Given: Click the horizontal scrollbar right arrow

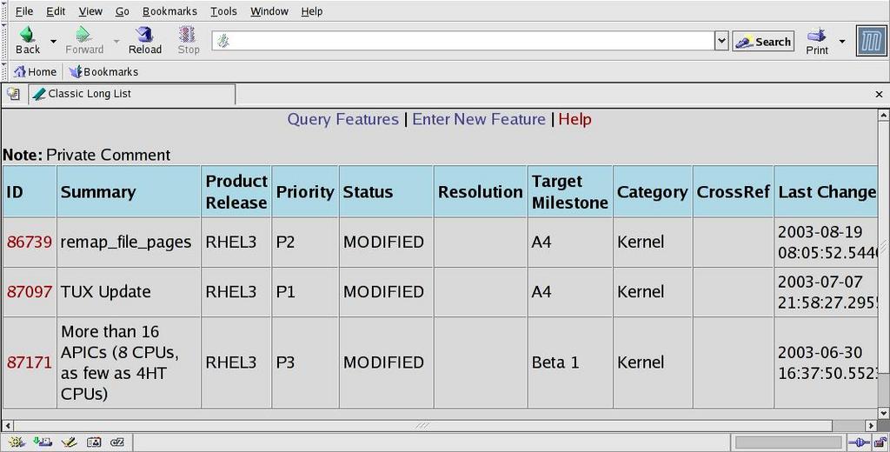Looking at the screenshot, I should point(872,425).
